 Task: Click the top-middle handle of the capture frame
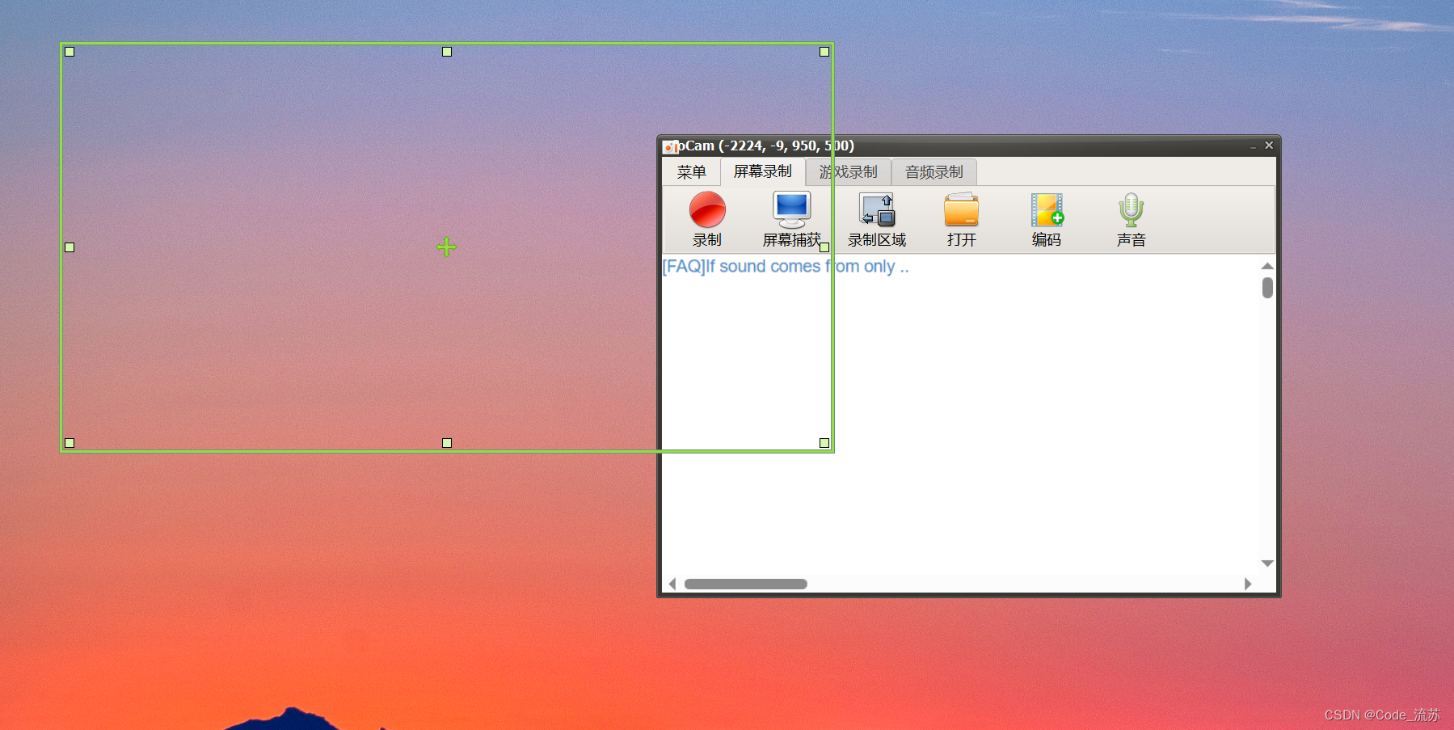[447, 52]
